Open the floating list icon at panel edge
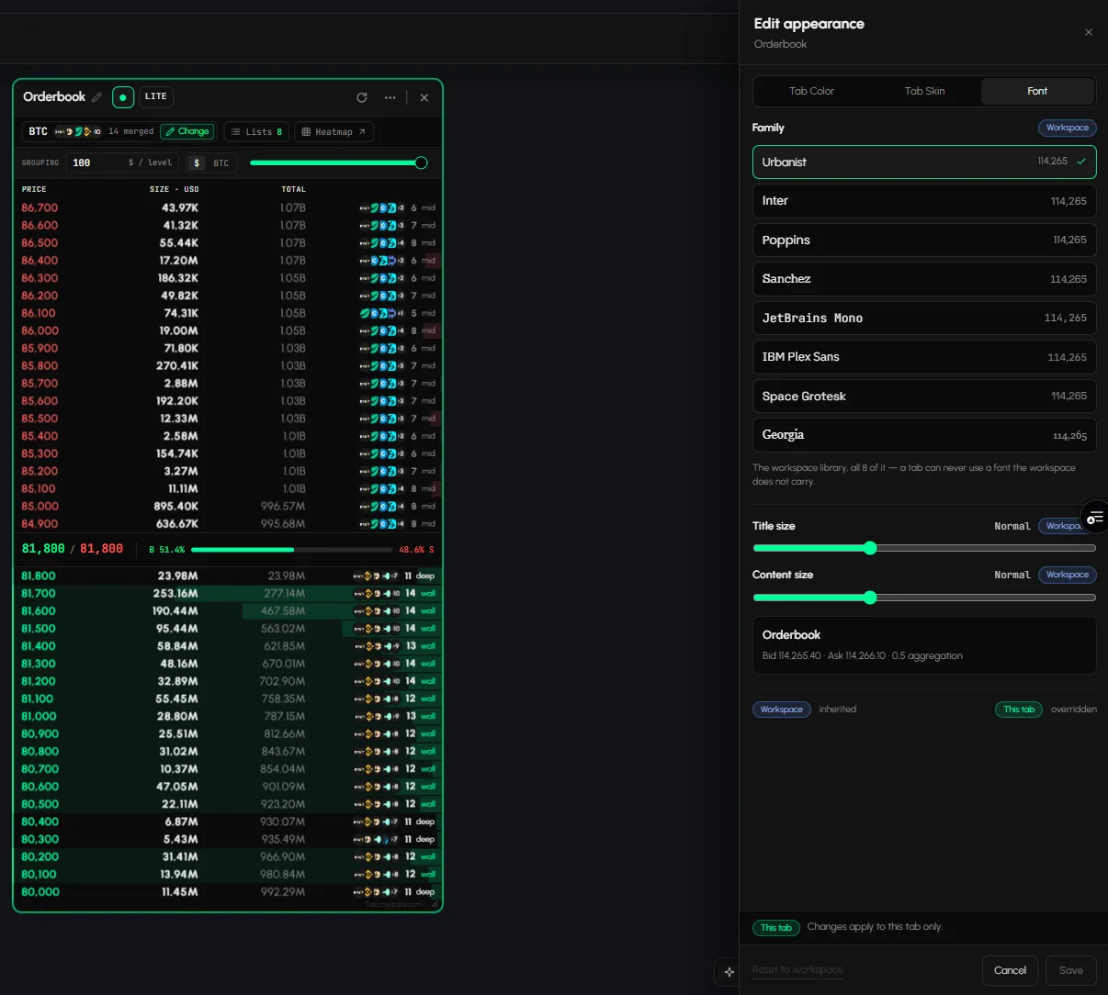Image resolution: width=1108 pixels, height=995 pixels. coord(1095,518)
